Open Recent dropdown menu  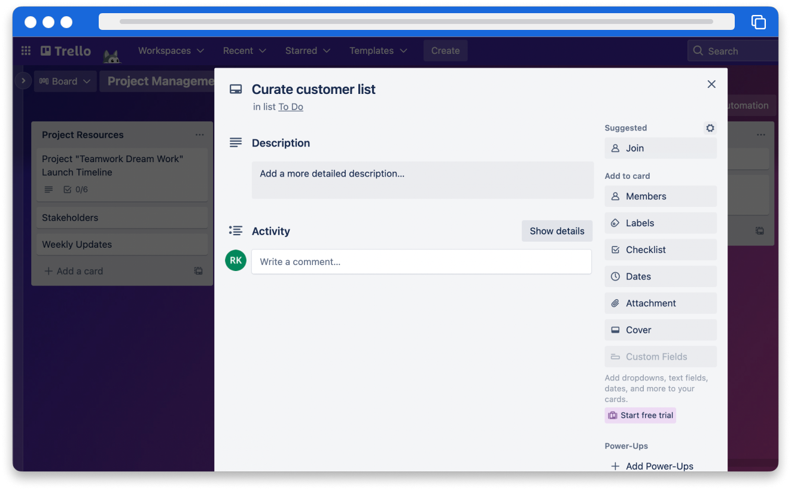[x=245, y=51]
